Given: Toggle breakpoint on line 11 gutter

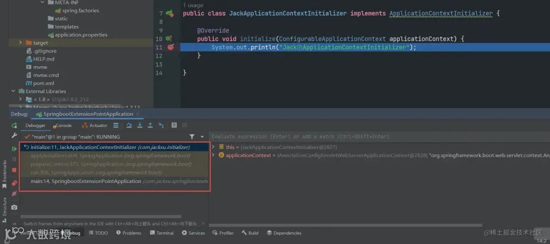Looking at the screenshot, I should point(171,47).
